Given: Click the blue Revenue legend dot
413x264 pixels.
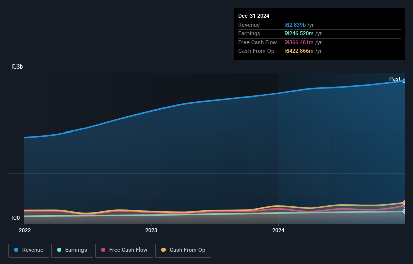Looking at the screenshot, I should (x=16, y=250).
